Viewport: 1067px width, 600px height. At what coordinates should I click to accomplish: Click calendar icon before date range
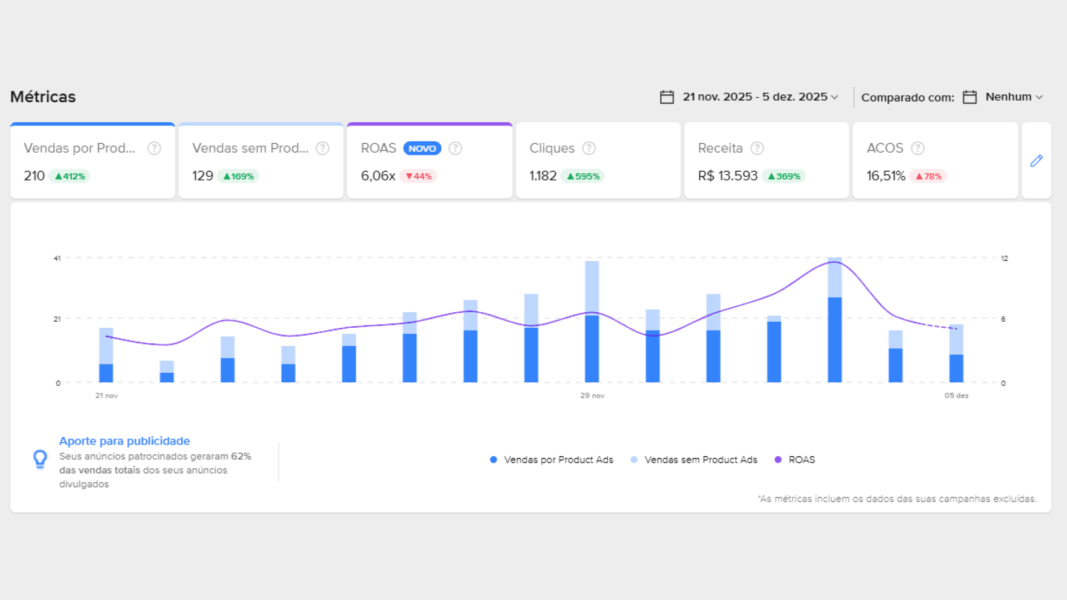(x=667, y=97)
